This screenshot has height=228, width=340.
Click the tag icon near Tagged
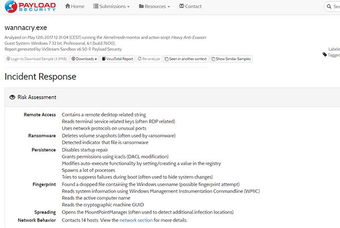coord(325,54)
